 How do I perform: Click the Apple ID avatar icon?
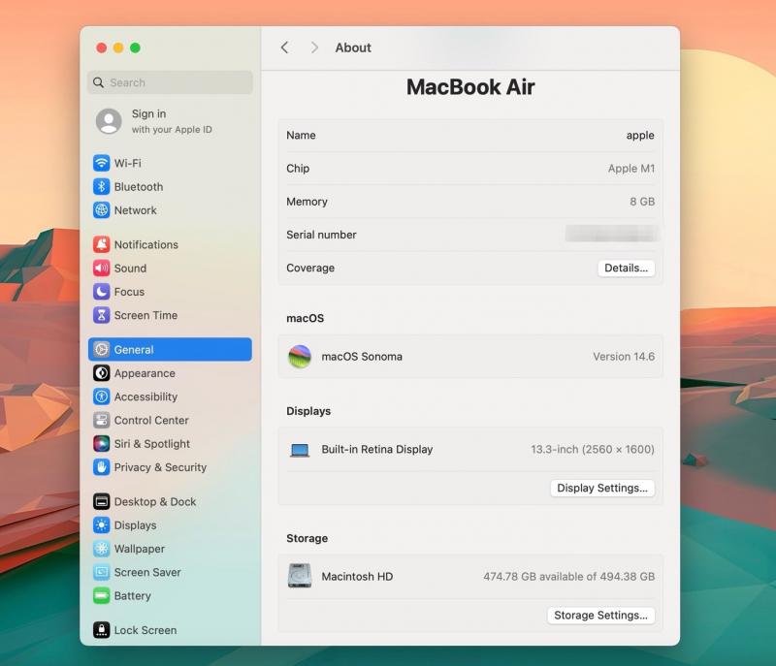109,121
